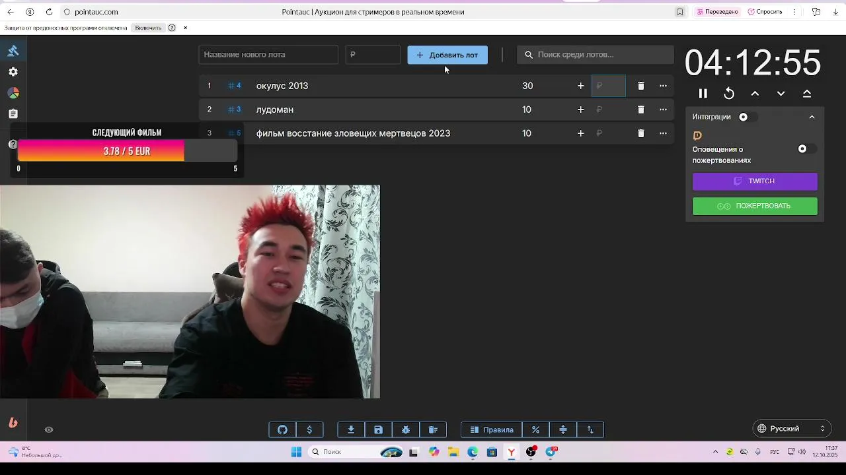Click the swap order arrows icon
846x475 pixels.
(x=590, y=429)
